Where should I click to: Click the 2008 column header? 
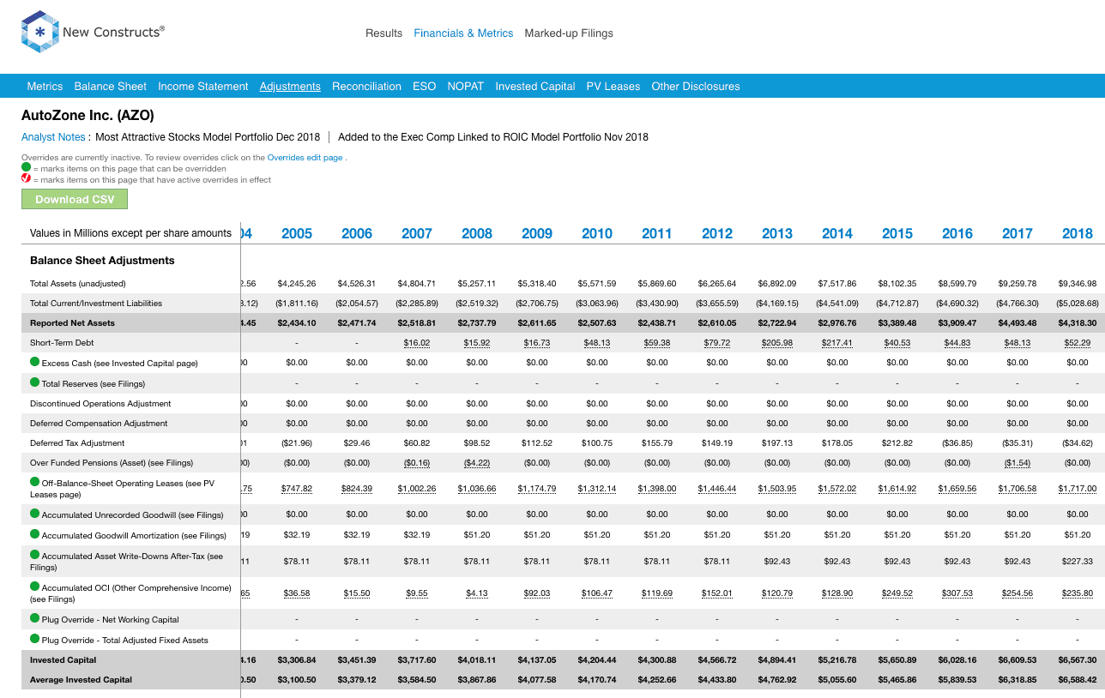(x=477, y=233)
